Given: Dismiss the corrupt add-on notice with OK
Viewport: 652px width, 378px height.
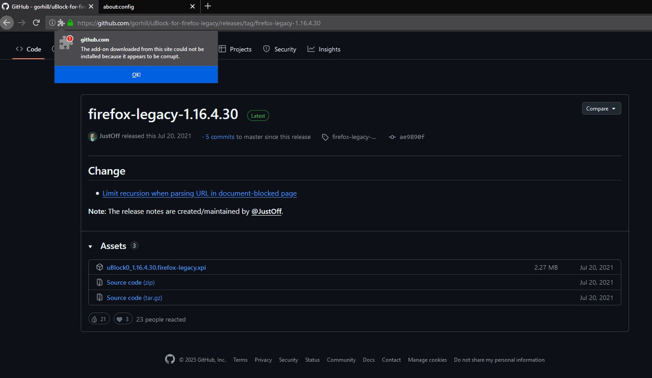Looking at the screenshot, I should [x=136, y=74].
